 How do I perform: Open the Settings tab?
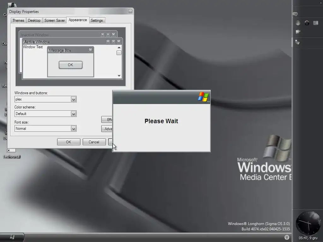(x=97, y=20)
